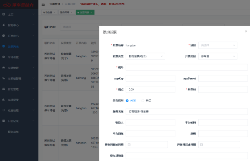This screenshot has width=250, height=161.
Task: Close the 添加发票 dialog
Action: [246, 31]
